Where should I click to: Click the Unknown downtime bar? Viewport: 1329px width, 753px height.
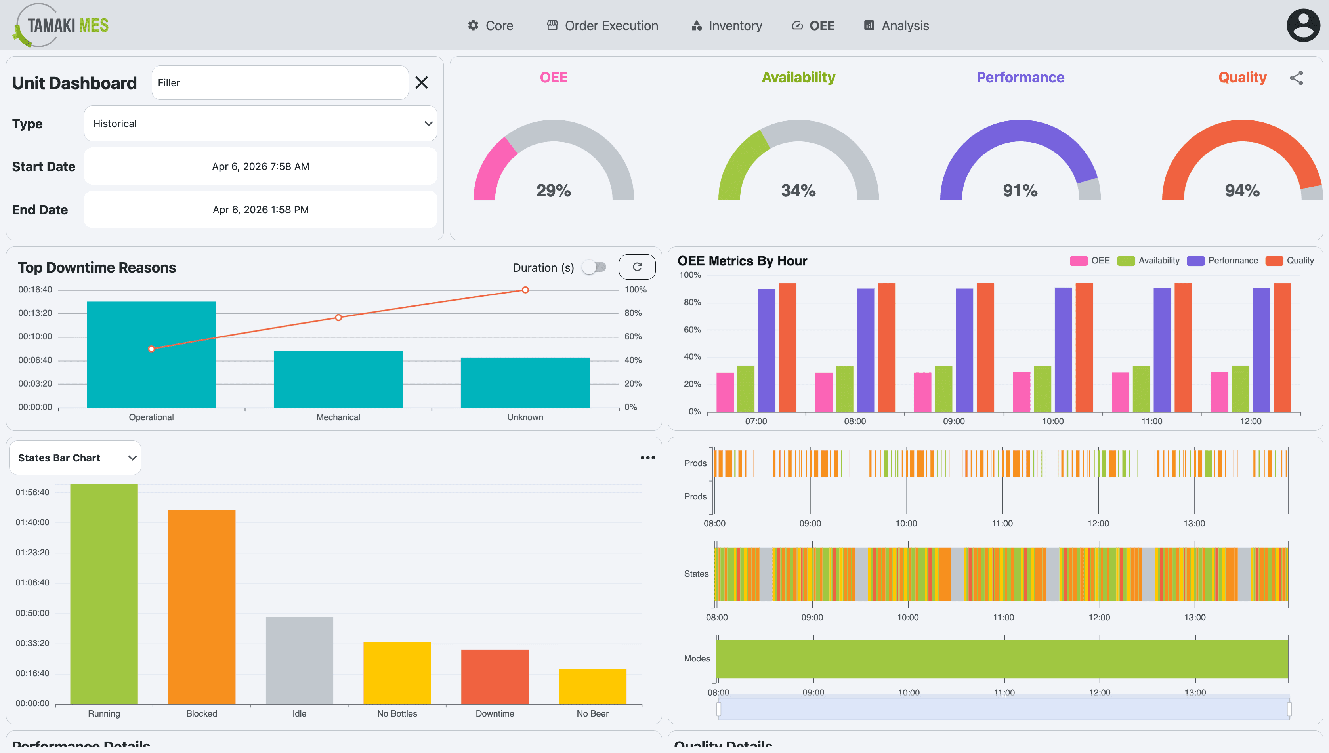tap(525, 383)
